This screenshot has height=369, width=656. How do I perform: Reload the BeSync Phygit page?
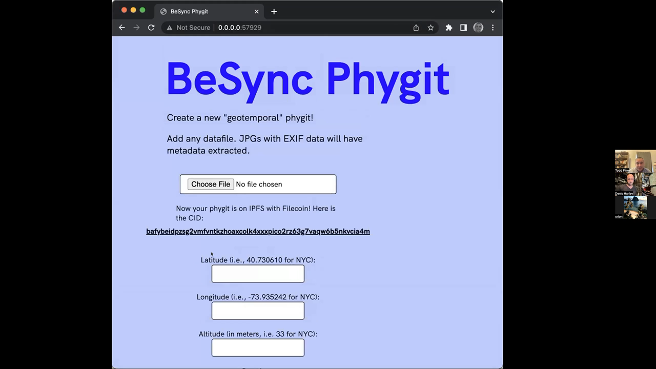(x=151, y=28)
